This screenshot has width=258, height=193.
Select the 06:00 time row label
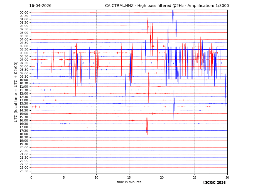pyautogui.click(x=24, y=53)
